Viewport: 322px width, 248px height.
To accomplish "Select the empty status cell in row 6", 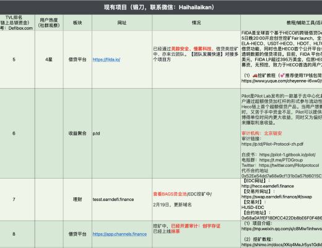I will tap(196, 133).
